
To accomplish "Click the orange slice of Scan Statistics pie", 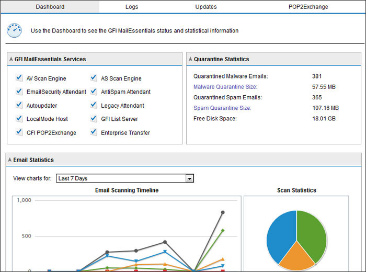I will [x=296, y=258].
